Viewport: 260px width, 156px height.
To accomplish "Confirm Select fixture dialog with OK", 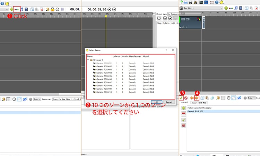I will [157, 102].
